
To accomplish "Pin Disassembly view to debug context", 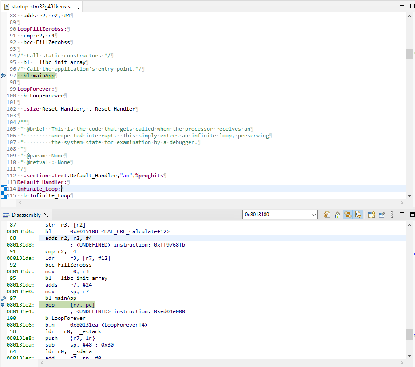I will 382,215.
